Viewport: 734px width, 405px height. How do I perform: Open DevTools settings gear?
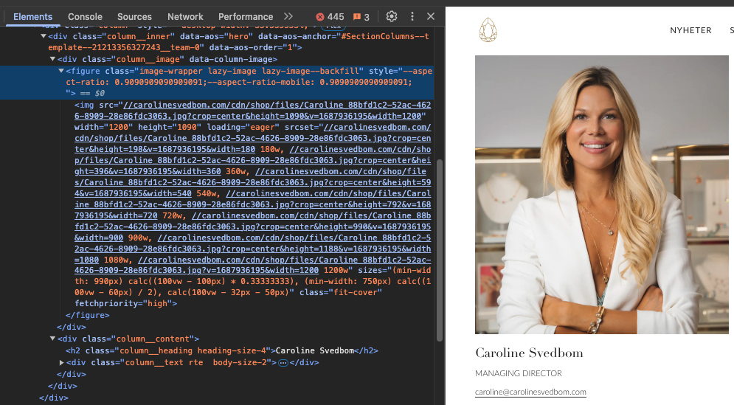(391, 16)
